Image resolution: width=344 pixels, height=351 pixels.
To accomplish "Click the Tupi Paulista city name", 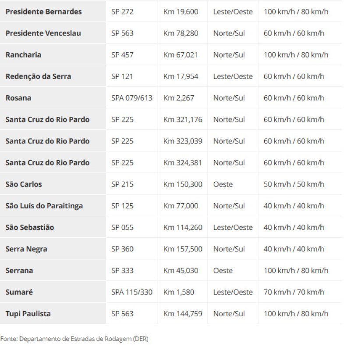I will (x=28, y=314).
